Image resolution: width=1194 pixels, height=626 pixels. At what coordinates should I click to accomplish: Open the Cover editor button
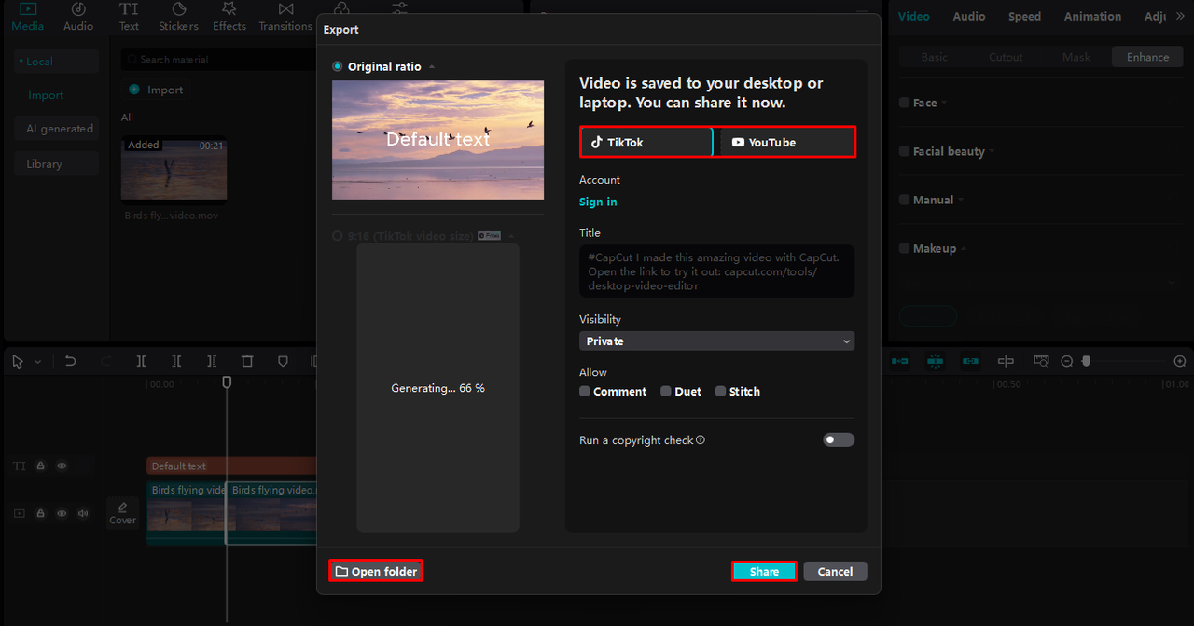(122, 513)
